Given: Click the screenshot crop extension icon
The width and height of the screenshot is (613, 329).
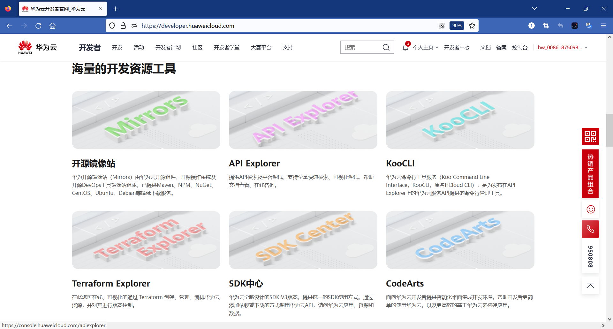Looking at the screenshot, I should point(546,26).
